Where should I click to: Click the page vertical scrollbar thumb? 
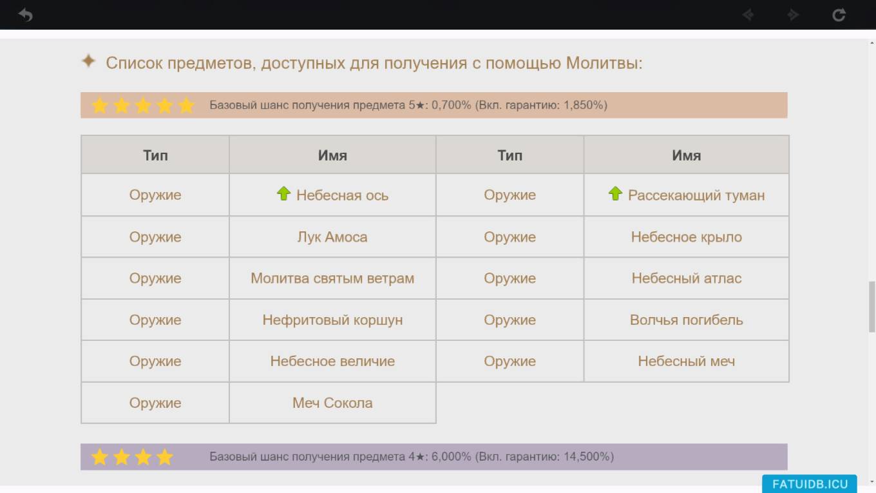tap(872, 306)
